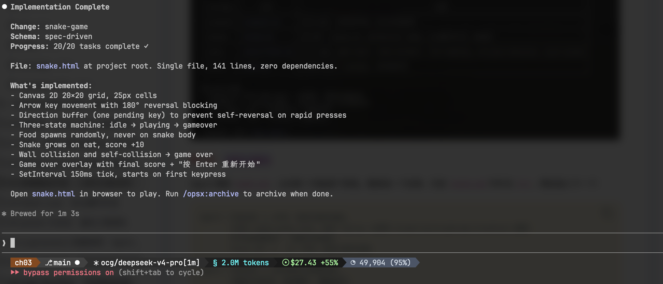
Task: Click the white dot after main branch
Action: click(x=78, y=262)
